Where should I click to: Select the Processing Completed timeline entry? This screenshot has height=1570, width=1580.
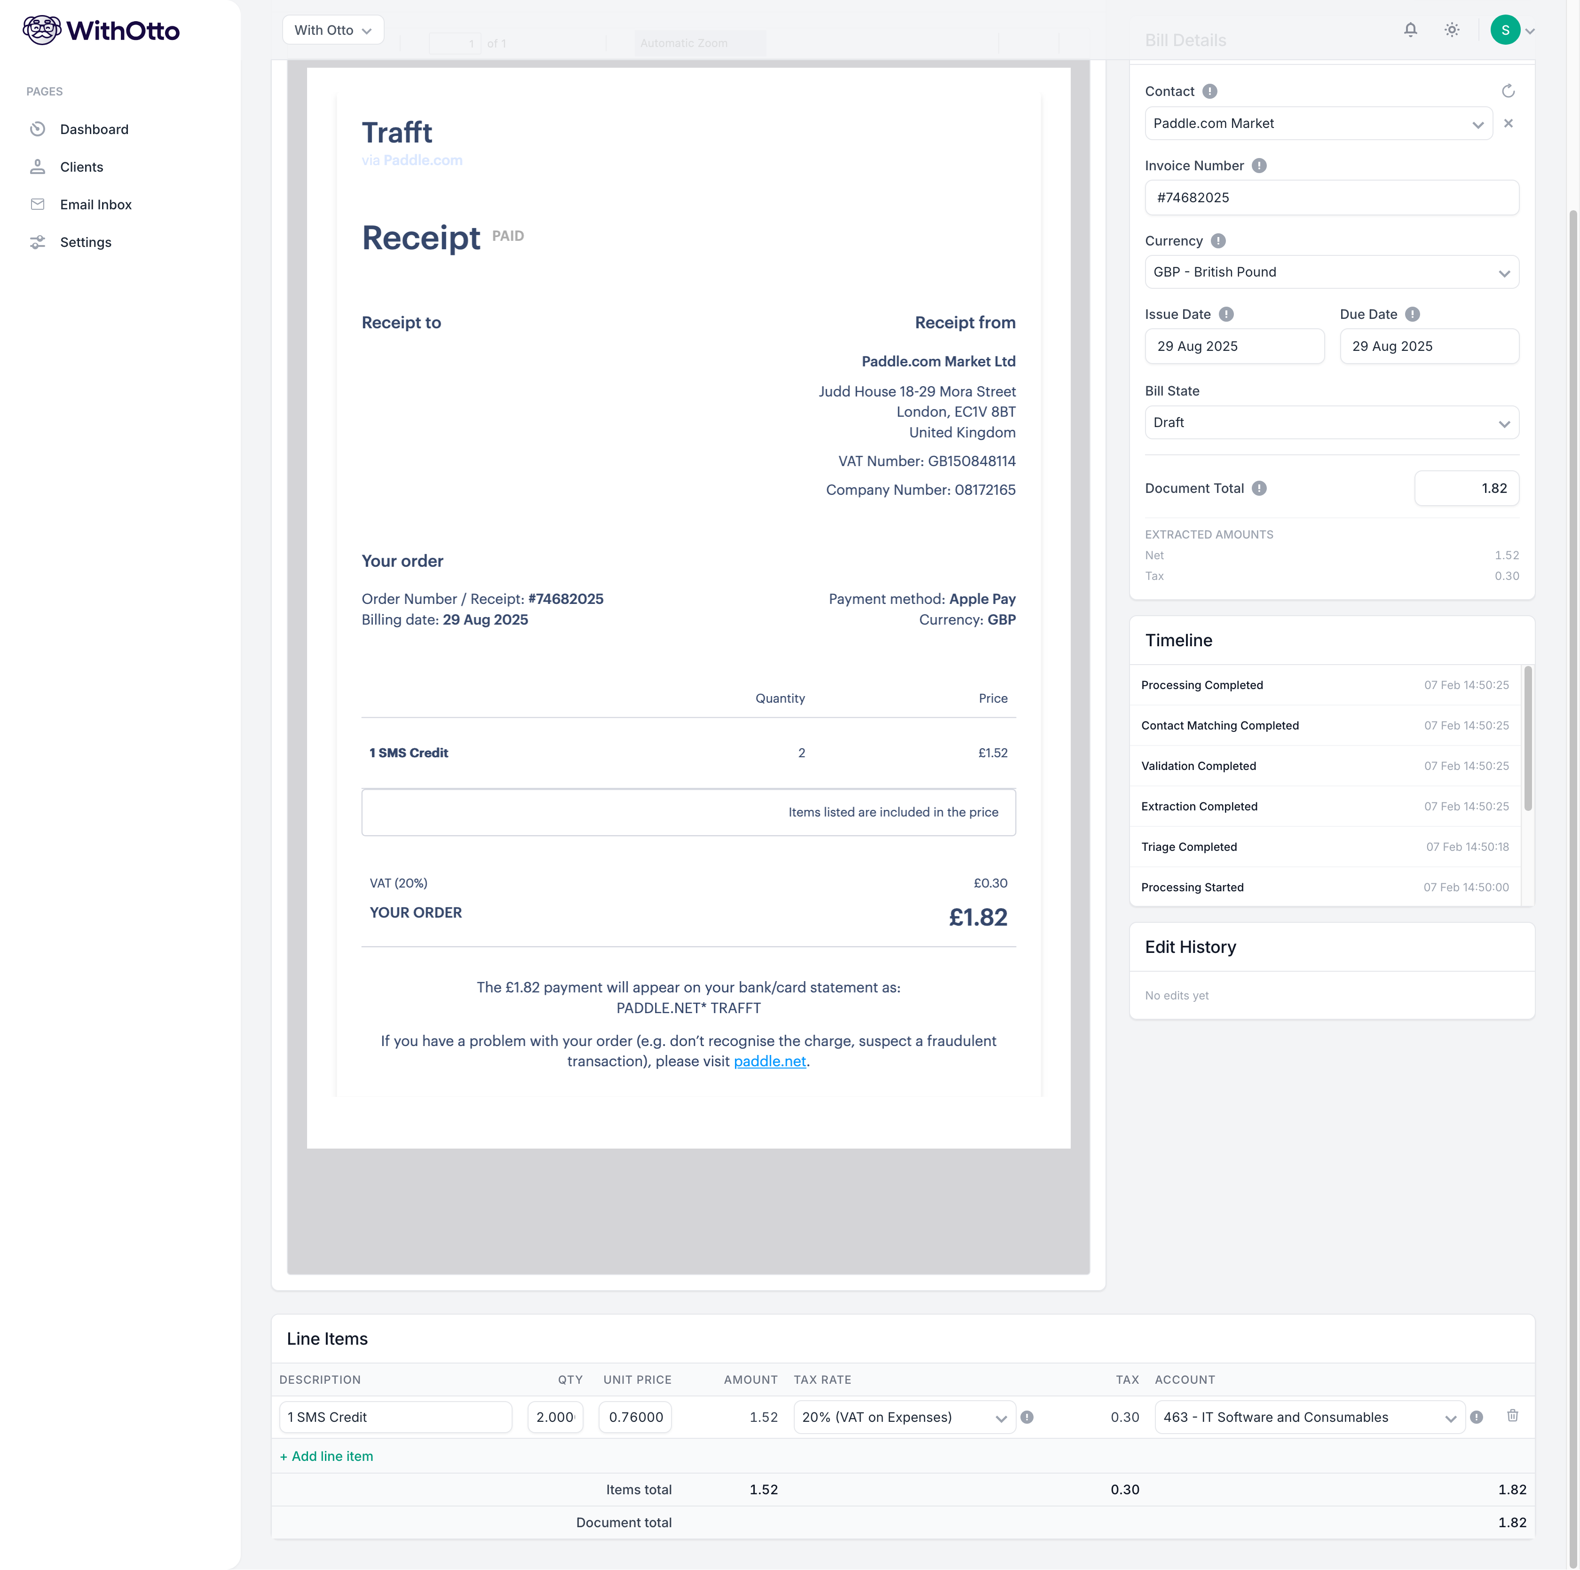click(1325, 686)
